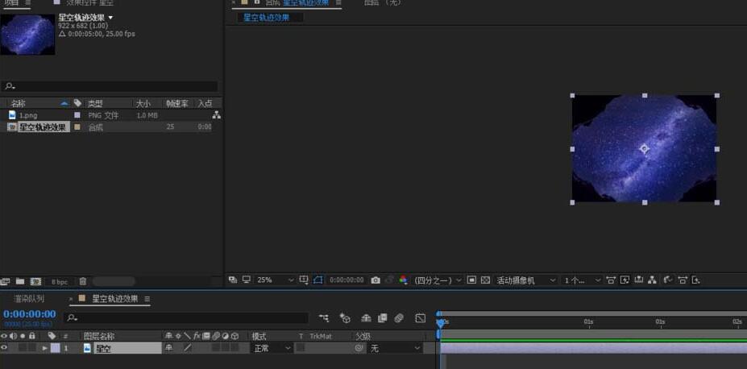Open the 活动摄像机 camera view dropdown
747x369 pixels.
526,280
